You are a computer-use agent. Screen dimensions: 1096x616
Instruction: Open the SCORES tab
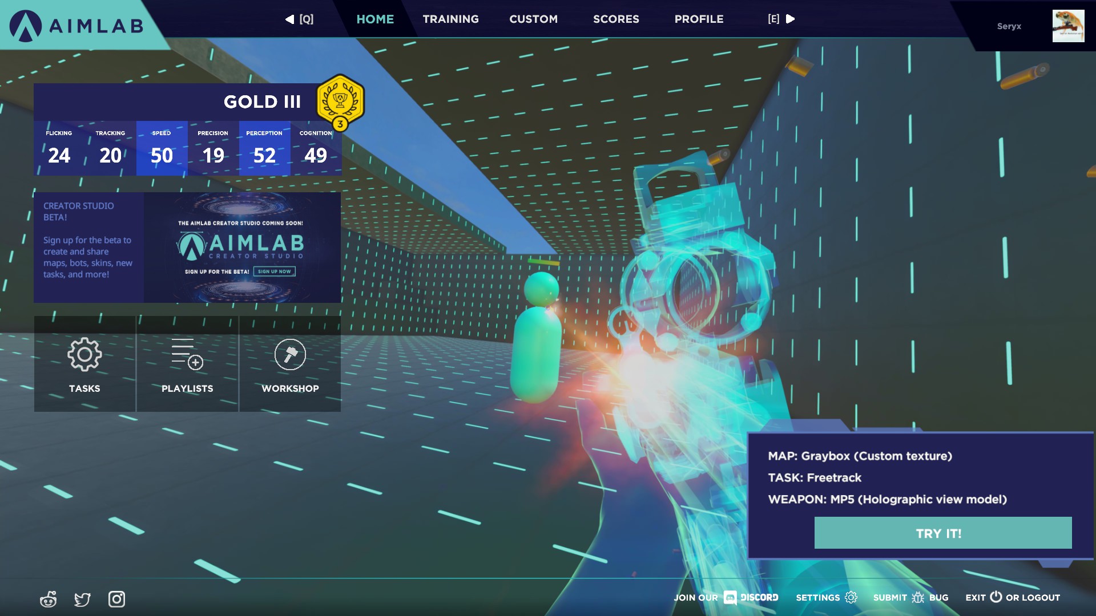[616, 19]
